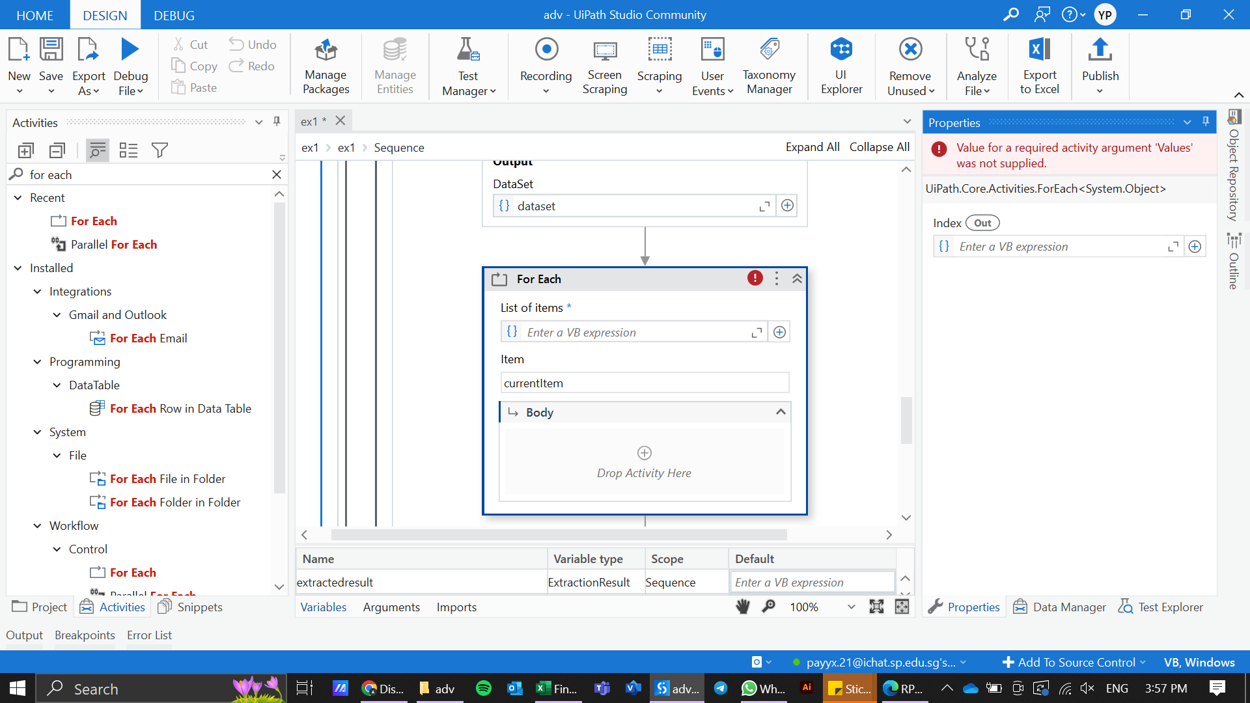Open Output panel
Image resolution: width=1250 pixels, height=703 pixels.
(24, 635)
